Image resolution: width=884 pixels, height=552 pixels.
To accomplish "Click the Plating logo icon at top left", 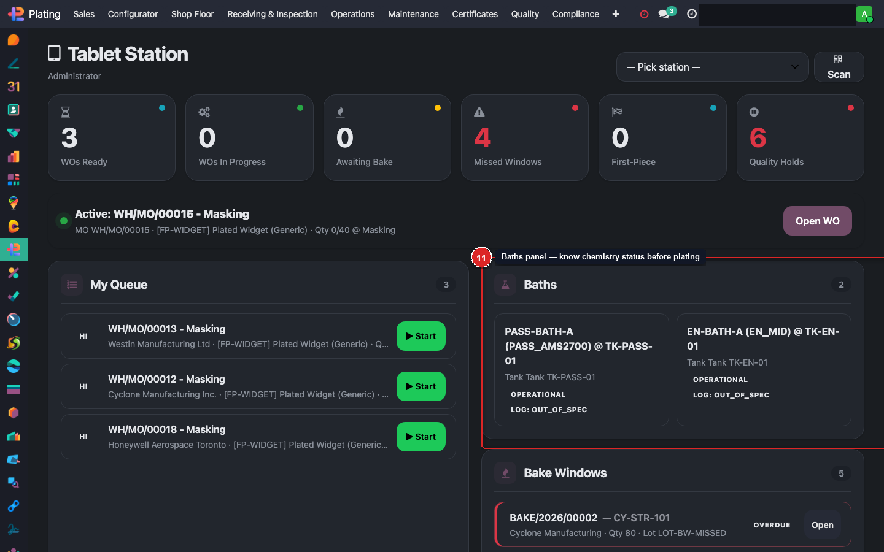I will (16, 14).
